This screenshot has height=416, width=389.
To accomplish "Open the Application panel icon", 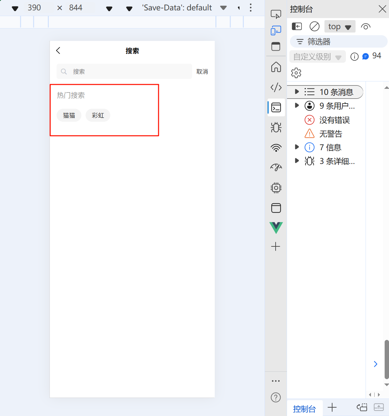I will click(276, 208).
